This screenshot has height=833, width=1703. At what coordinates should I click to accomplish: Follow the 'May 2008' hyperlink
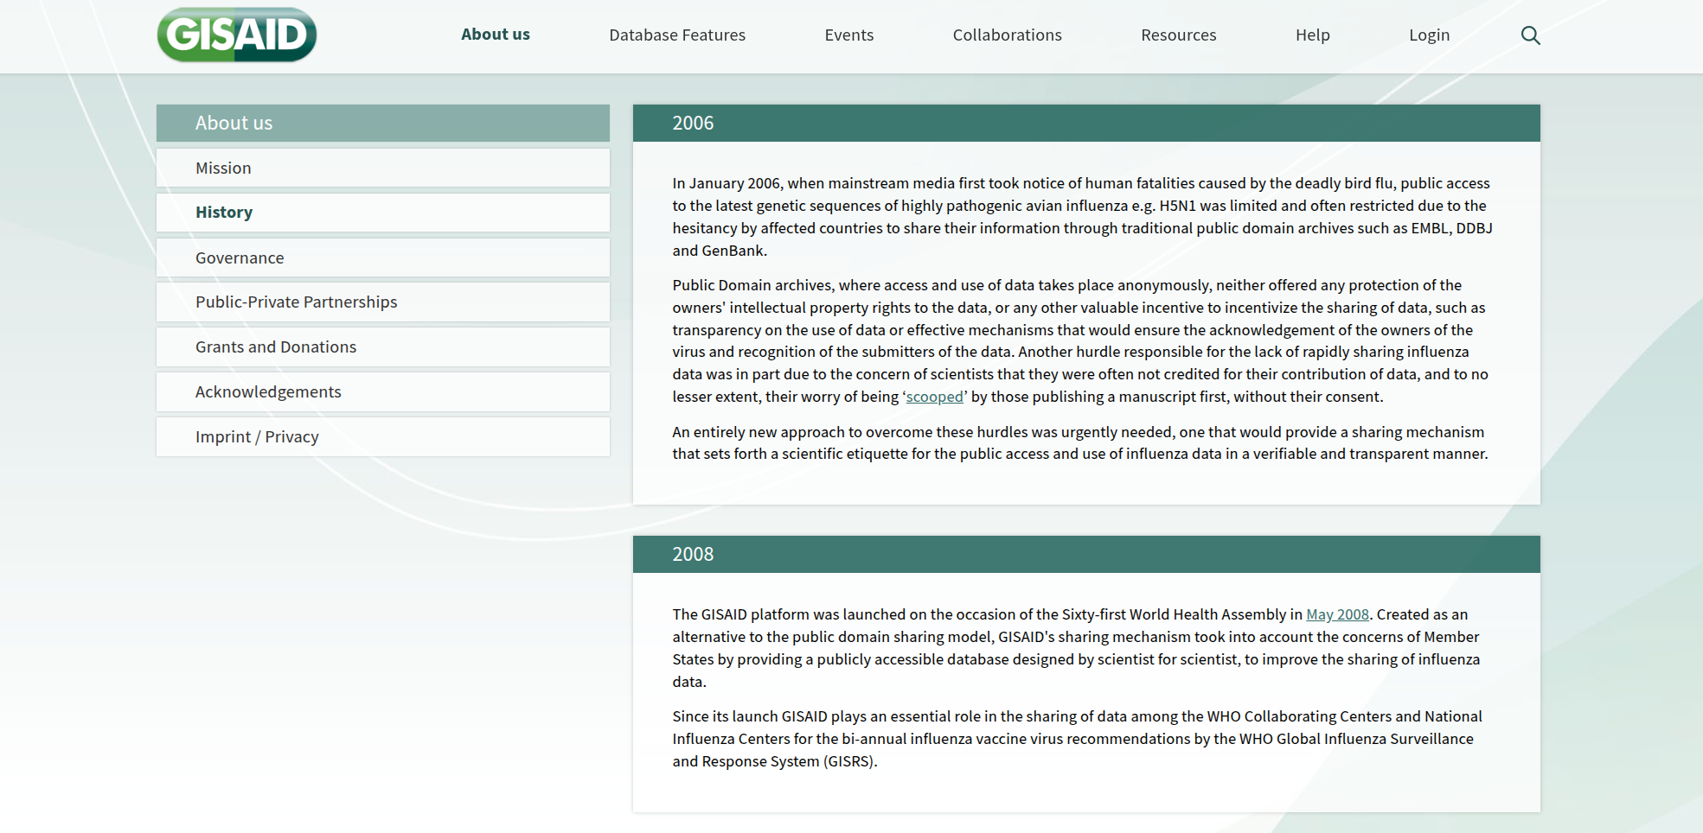pos(1337,614)
